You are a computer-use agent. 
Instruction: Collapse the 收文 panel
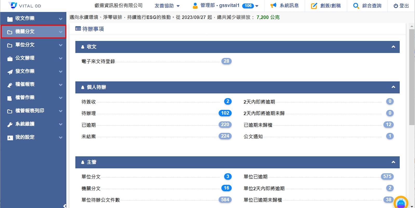tap(393, 47)
